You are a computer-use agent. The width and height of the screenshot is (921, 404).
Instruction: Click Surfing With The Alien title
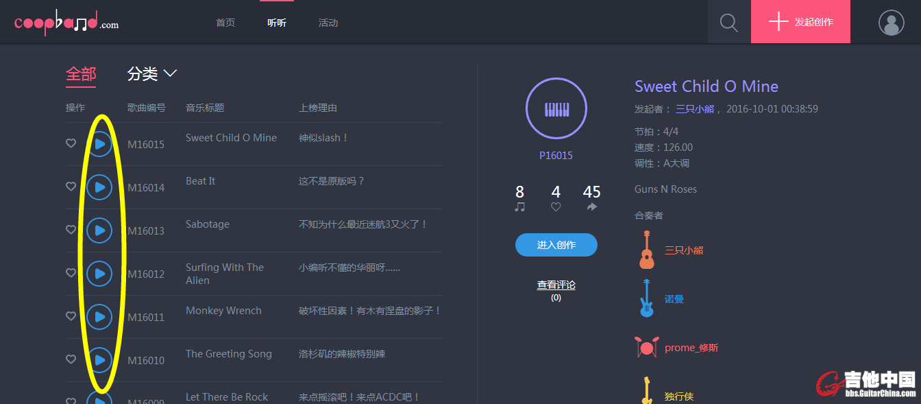click(x=225, y=274)
